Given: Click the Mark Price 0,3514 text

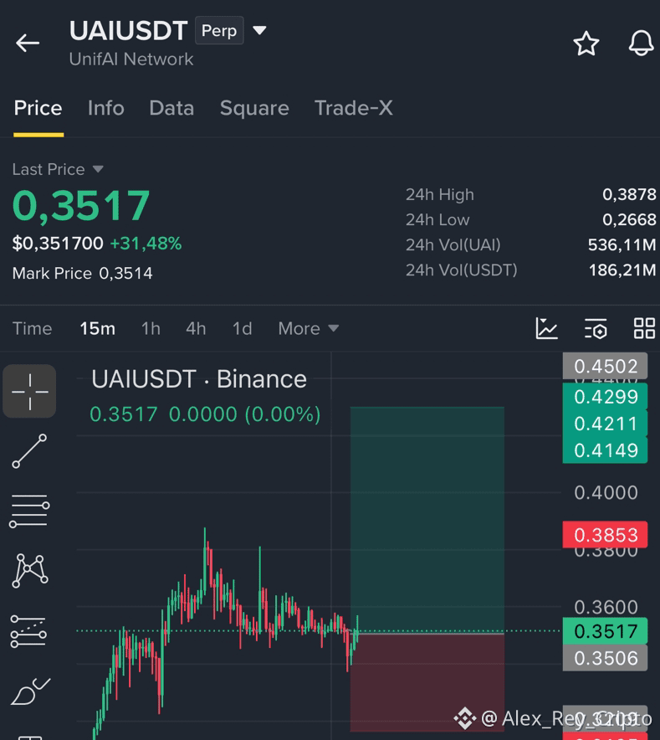Looking at the screenshot, I should click(x=83, y=273).
